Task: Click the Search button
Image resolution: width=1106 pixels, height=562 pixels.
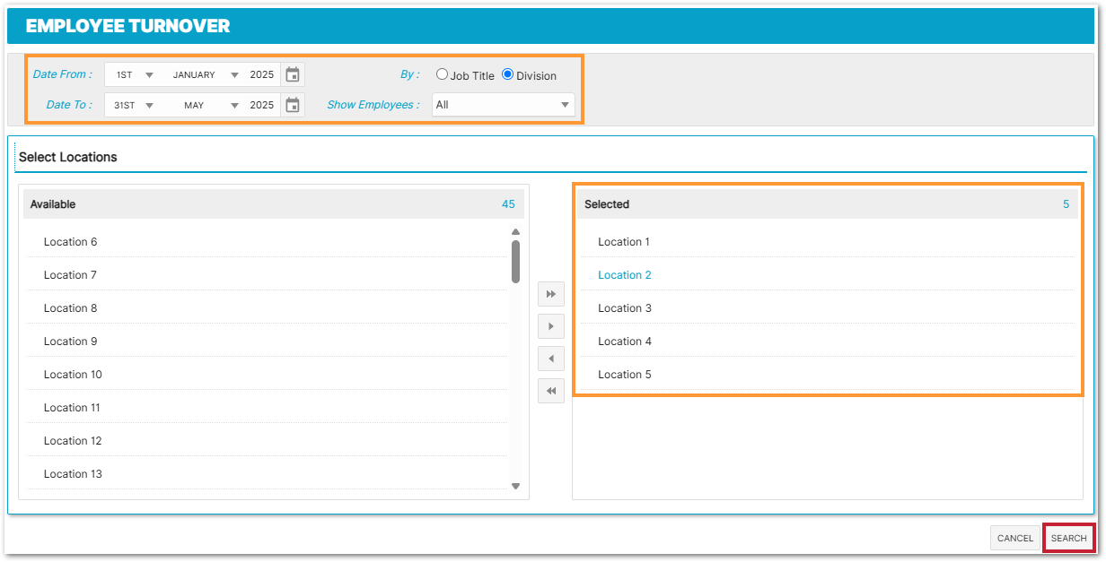Action: click(1068, 538)
